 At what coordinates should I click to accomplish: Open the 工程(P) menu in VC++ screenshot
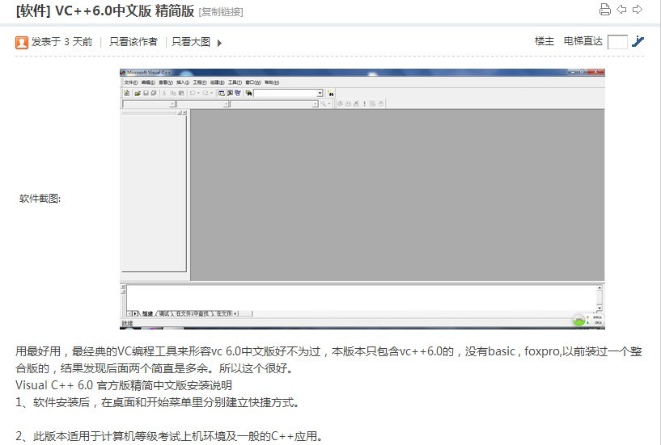tap(200, 82)
